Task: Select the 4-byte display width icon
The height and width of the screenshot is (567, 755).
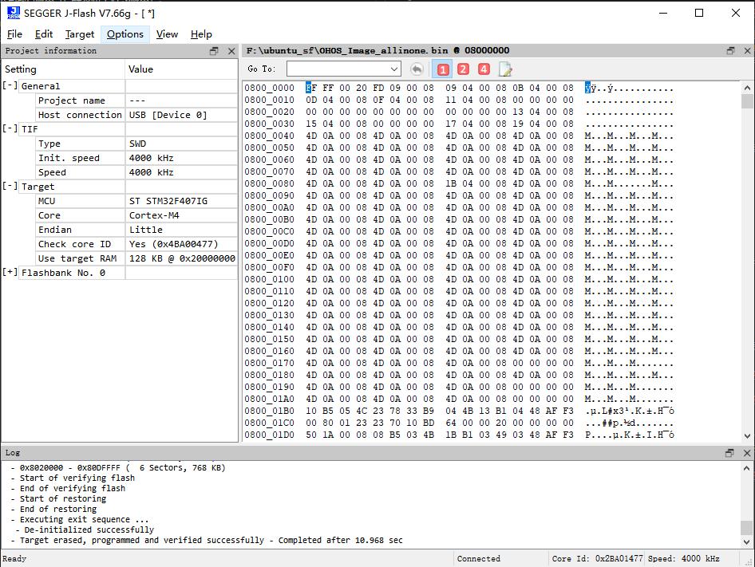Action: point(484,69)
